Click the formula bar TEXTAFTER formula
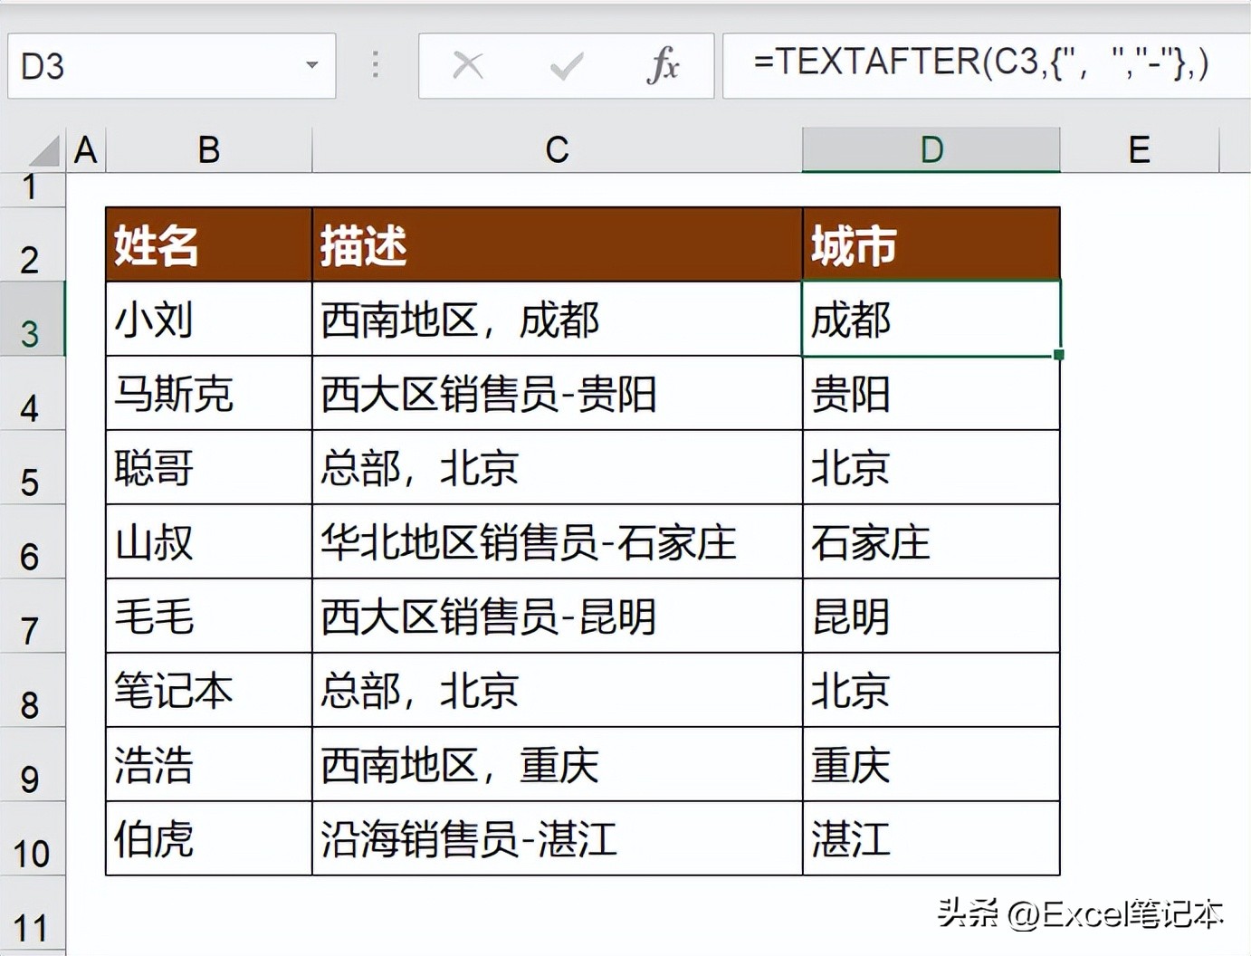The height and width of the screenshot is (956, 1251). tap(980, 63)
